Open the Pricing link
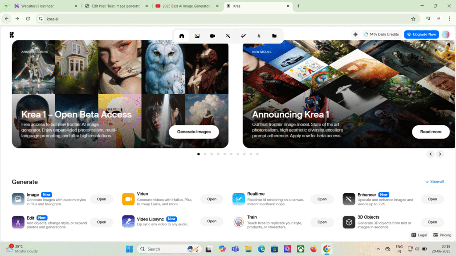This screenshot has width=456, height=256. (442, 235)
